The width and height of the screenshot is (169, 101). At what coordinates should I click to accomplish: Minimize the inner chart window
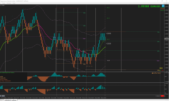(164, 3)
